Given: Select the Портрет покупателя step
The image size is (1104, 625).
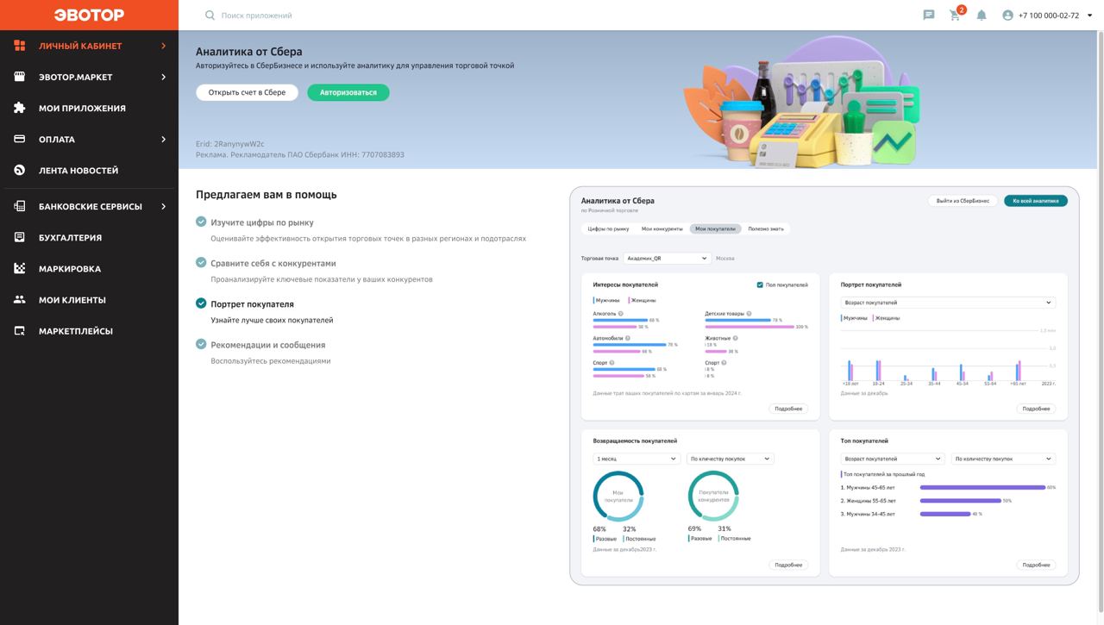Looking at the screenshot, I should point(252,304).
